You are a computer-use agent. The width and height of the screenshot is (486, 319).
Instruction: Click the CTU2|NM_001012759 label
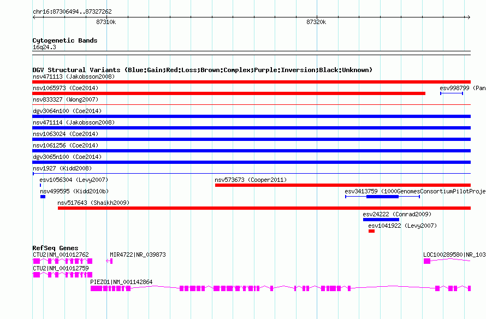pos(61,268)
